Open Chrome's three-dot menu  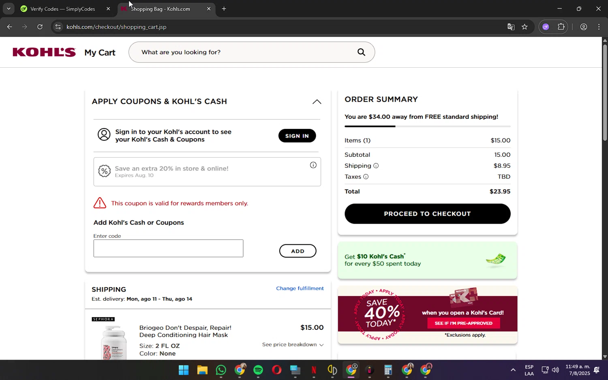click(x=599, y=27)
